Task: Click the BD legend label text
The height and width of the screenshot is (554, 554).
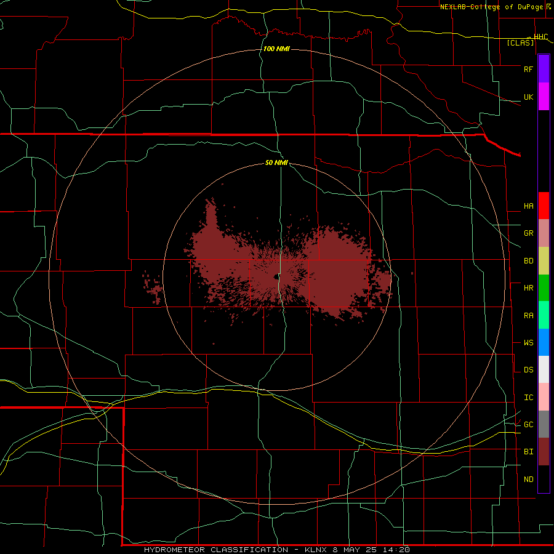Action: [528, 261]
